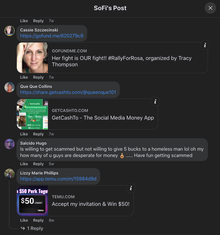Open info icon on GetCashTo link preview
Viewport: 220px width, 235px height.
tap(155, 102)
